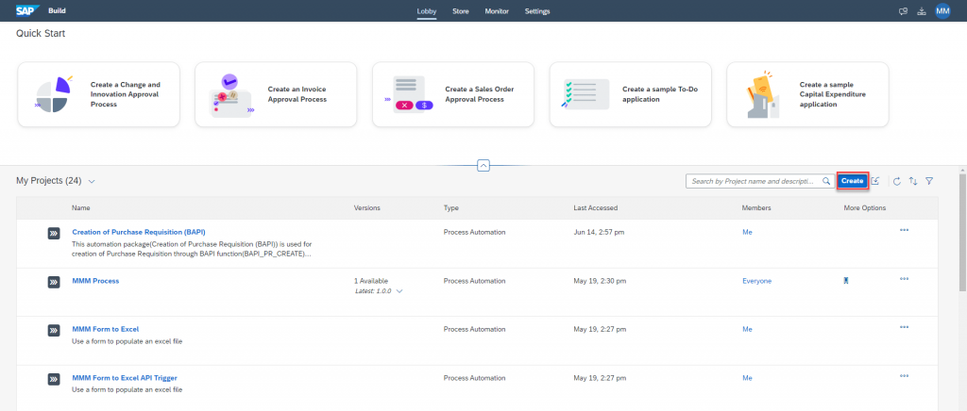The image size is (967, 411).
Task: Click the Everyone members link
Action: [x=756, y=281]
